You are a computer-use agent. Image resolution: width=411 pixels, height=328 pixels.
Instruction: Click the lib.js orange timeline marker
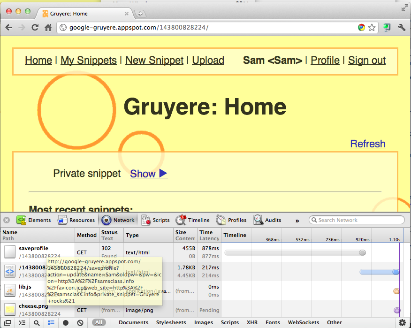point(396,291)
